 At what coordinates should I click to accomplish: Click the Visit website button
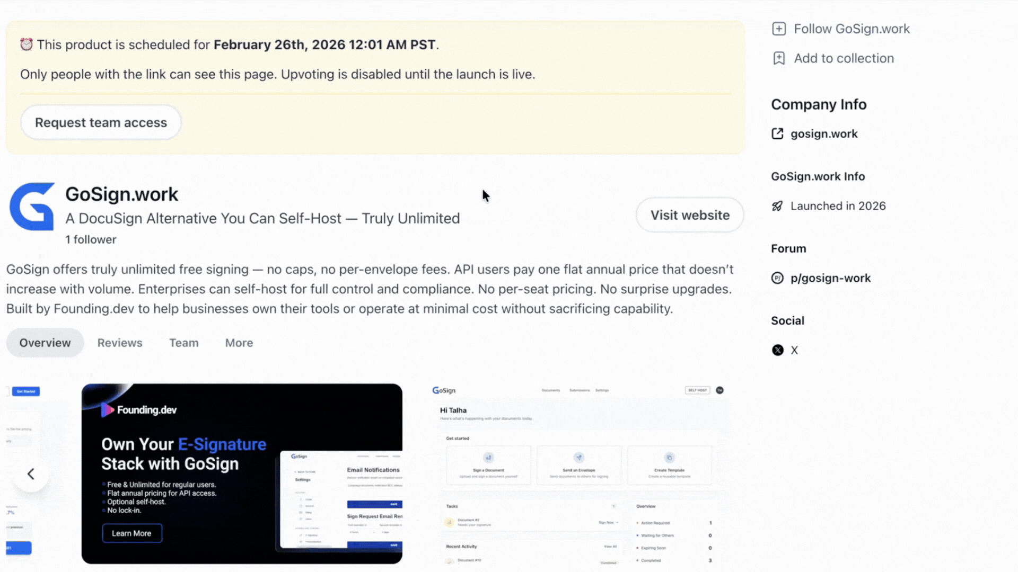click(x=690, y=215)
